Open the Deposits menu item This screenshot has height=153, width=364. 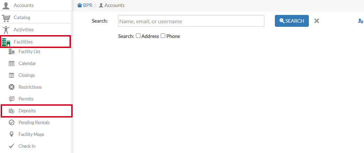(x=37, y=111)
